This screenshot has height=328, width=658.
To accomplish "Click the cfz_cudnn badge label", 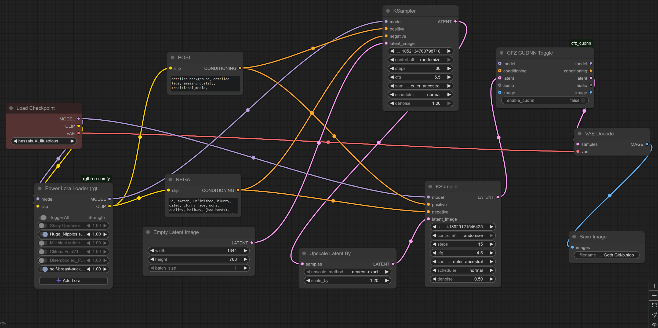I will pos(581,43).
